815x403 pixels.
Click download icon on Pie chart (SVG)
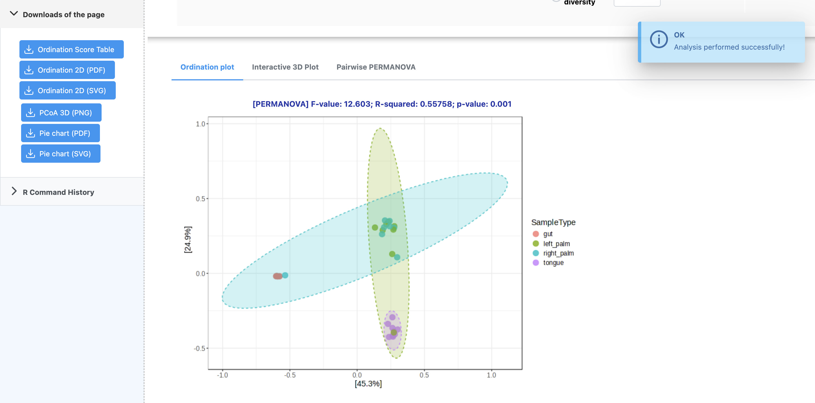click(30, 154)
